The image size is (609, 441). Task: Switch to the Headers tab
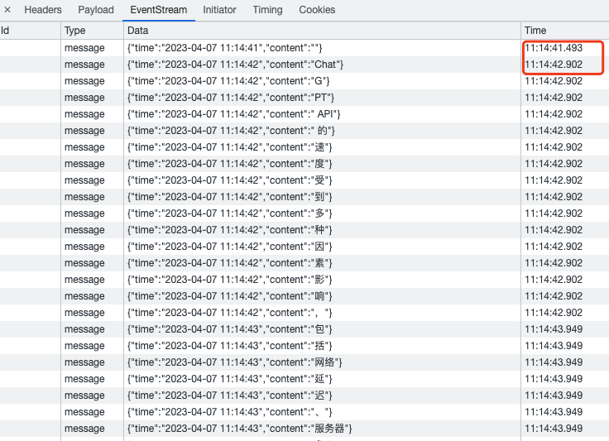[43, 10]
